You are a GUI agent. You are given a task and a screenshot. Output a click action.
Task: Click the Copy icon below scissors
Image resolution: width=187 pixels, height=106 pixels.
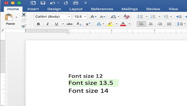click(x=24, y=20)
